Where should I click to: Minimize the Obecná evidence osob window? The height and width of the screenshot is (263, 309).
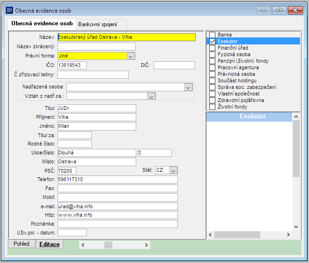[264, 10]
